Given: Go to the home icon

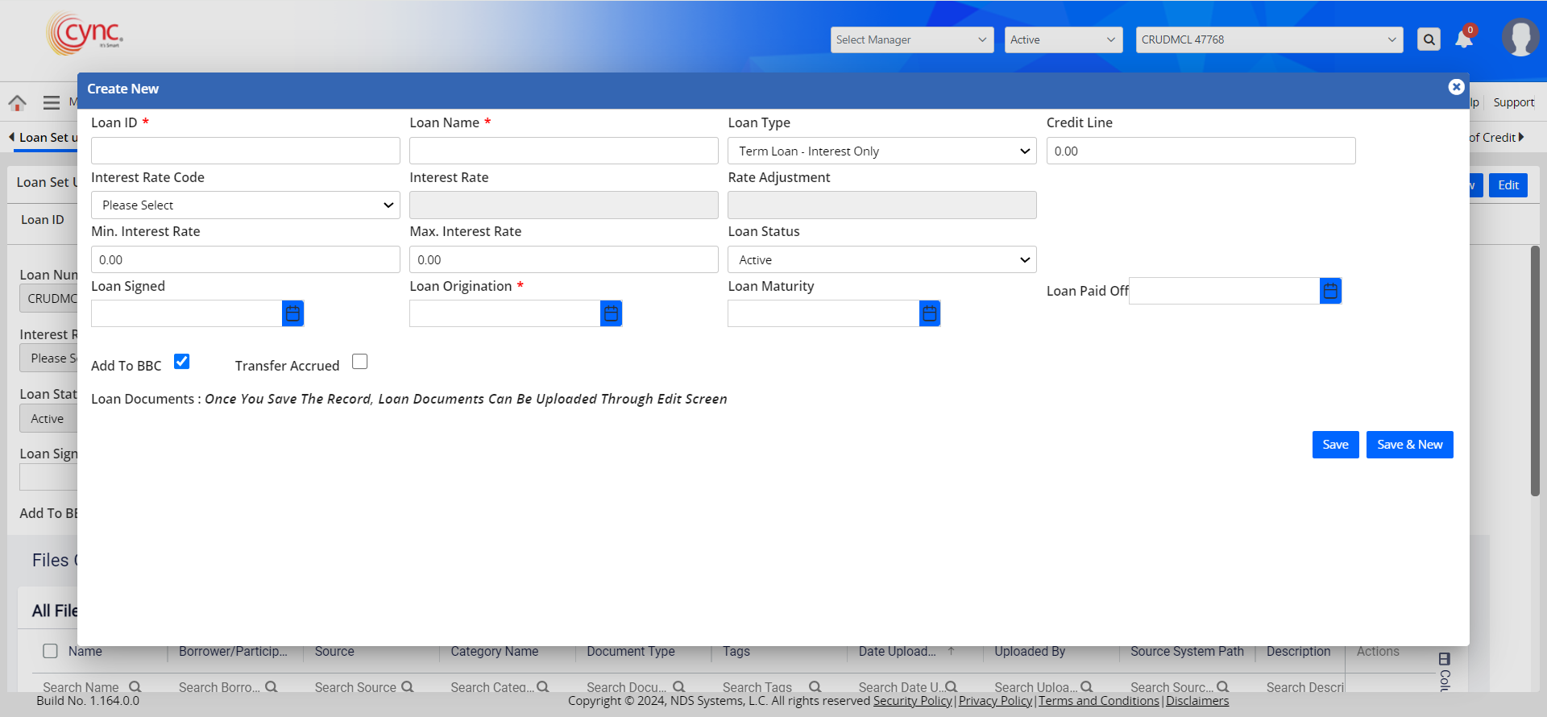Looking at the screenshot, I should coord(17,102).
